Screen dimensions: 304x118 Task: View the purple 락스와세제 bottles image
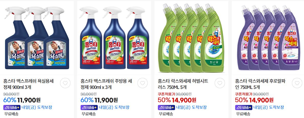pyautogui.click(x=268, y=38)
